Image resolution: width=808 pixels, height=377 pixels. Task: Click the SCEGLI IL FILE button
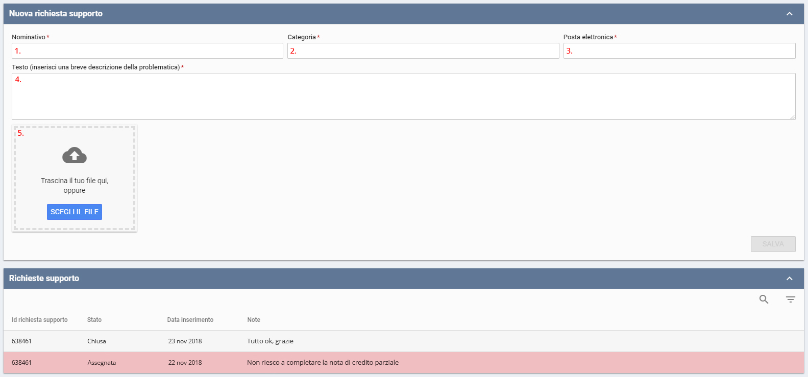75,212
